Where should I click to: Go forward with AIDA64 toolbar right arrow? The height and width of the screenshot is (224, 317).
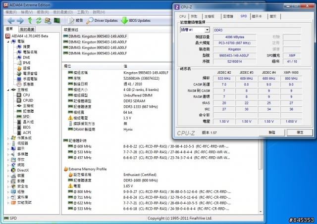point(20,21)
